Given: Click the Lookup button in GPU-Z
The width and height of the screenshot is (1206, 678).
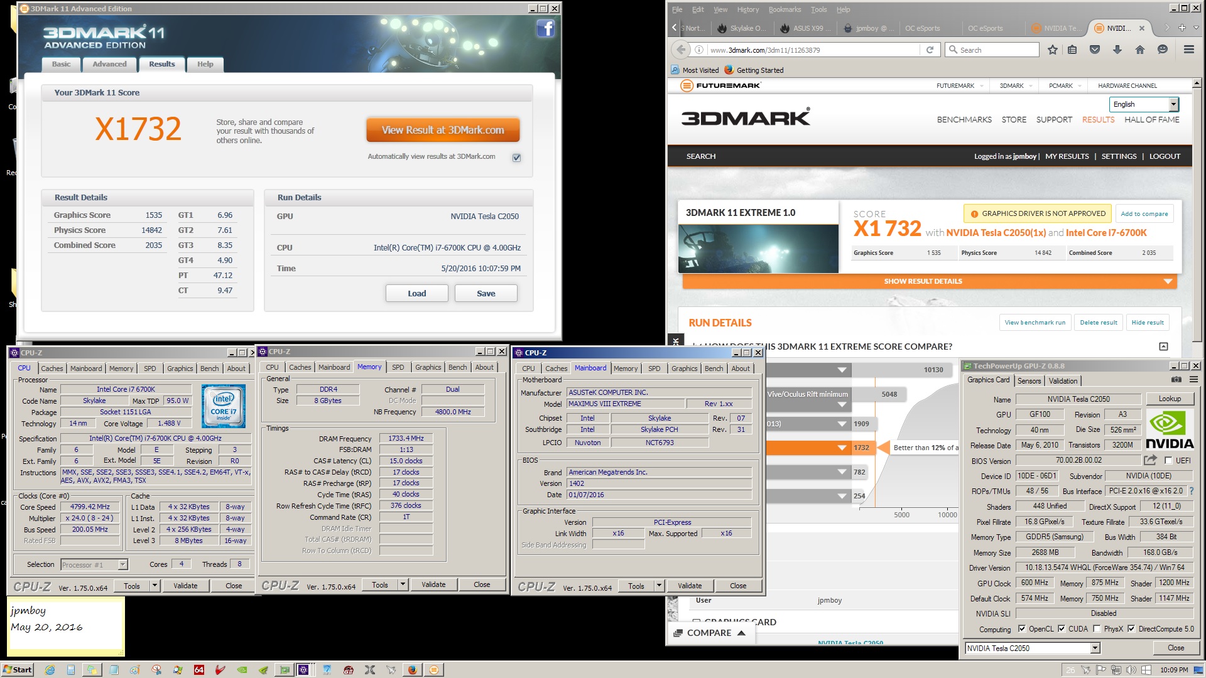Looking at the screenshot, I should (1169, 399).
